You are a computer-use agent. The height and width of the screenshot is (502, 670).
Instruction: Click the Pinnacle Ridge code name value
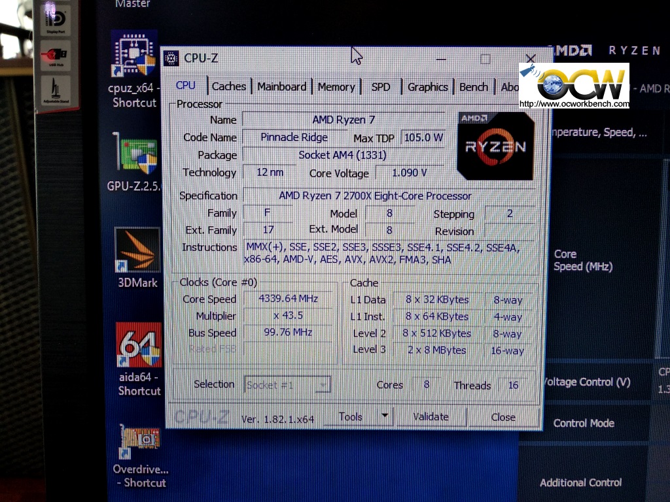point(294,137)
